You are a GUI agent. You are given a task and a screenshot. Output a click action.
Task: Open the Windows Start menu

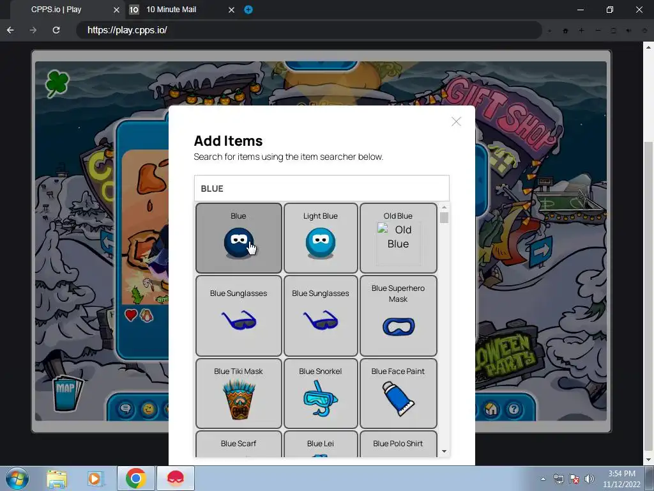coord(17,478)
